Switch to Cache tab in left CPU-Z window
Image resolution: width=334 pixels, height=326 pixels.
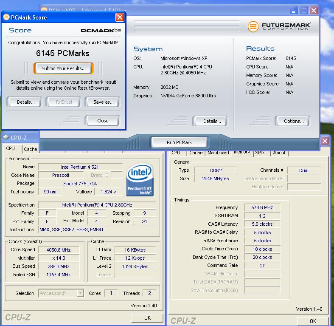(x=30, y=149)
